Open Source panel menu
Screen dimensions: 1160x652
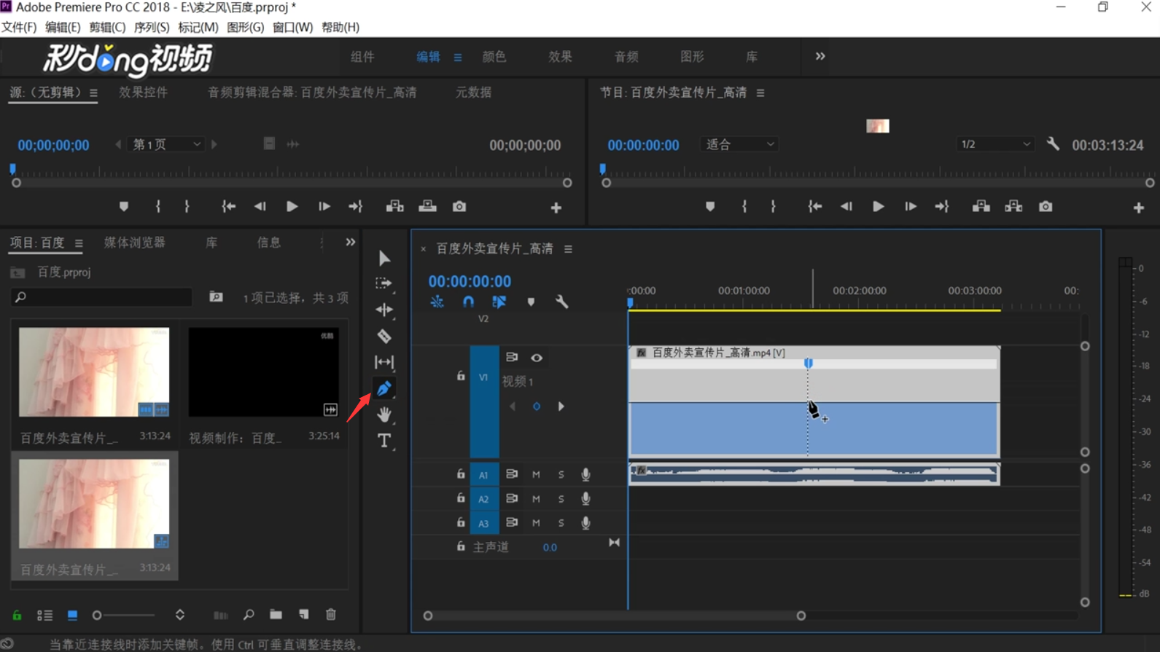coord(93,93)
